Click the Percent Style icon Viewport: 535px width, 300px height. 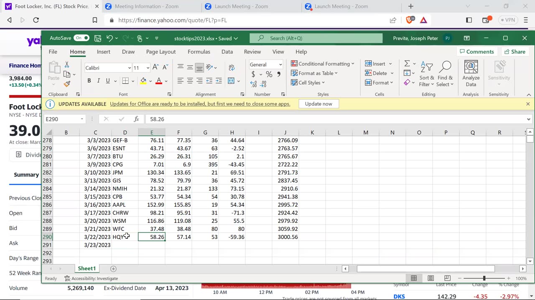coord(269,74)
